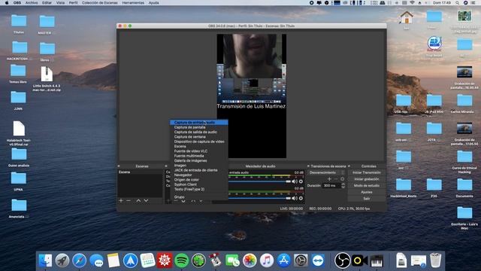This screenshot has height=271, width=481.
Task: Select 'Dispositivo de captura de video'
Action: (198, 142)
